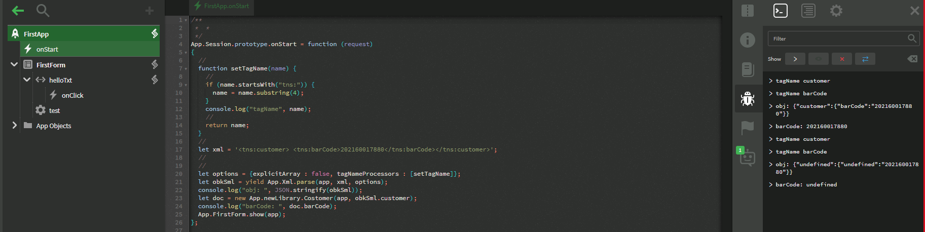Click the script icon on the FirstForm row

pyautogui.click(x=155, y=64)
